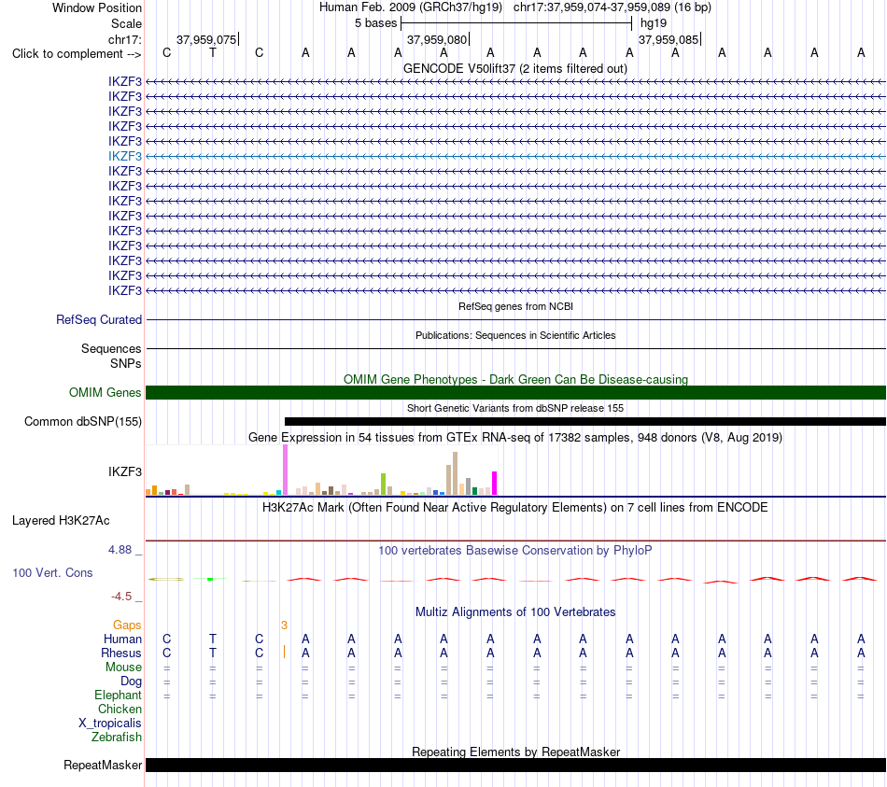The width and height of the screenshot is (887, 787).
Task: Click the orange insertion bar in Rhesus row
Action: 284,653
